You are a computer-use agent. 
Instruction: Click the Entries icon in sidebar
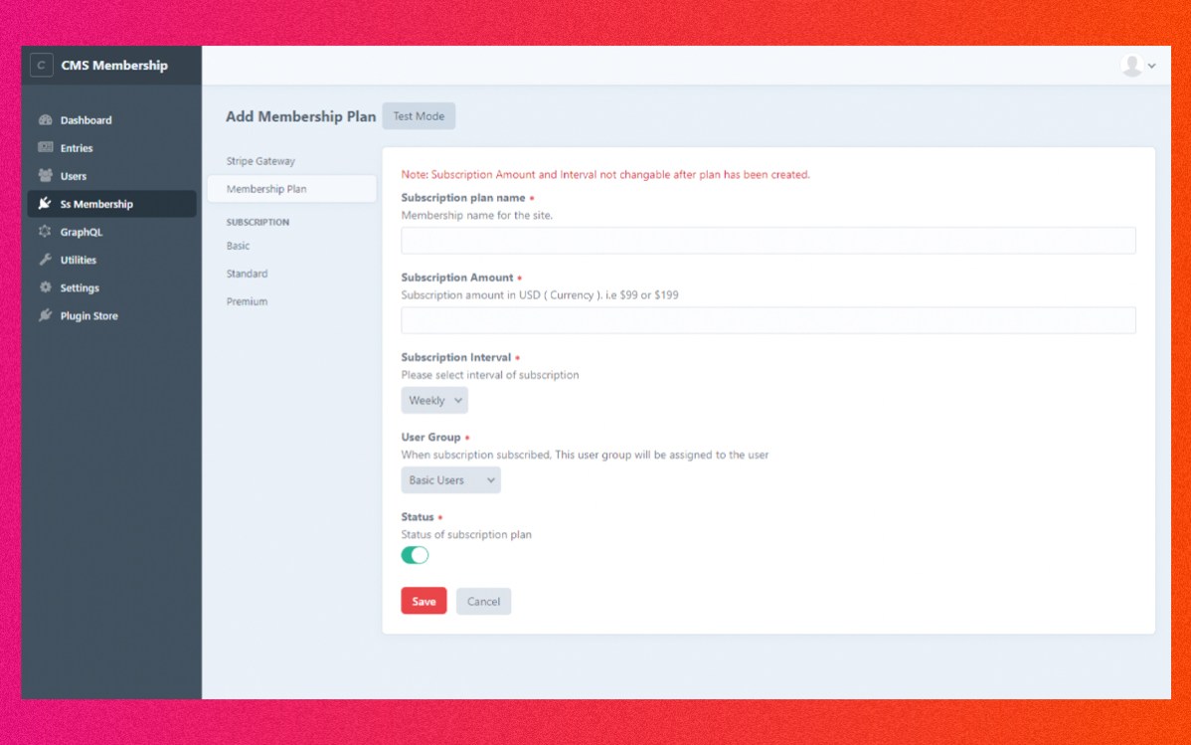pyautogui.click(x=46, y=147)
